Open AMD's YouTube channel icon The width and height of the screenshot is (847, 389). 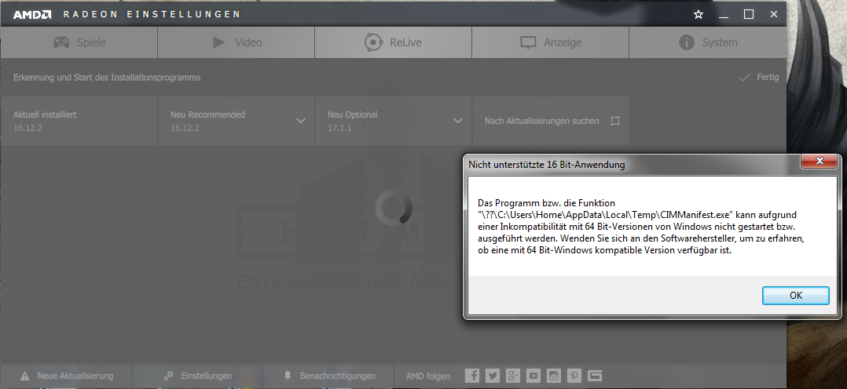click(x=533, y=376)
